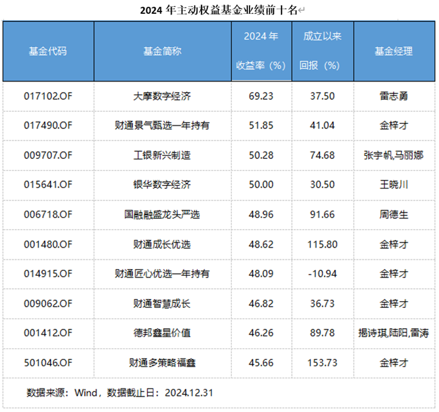Image resolution: width=439 pixels, height=412 pixels.
Task: Select fund code 501046.OF
Action: pos(48,363)
